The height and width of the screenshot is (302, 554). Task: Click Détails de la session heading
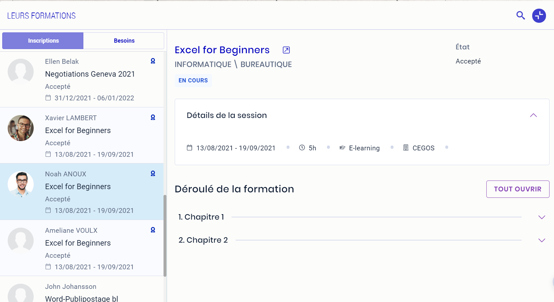[x=227, y=115]
